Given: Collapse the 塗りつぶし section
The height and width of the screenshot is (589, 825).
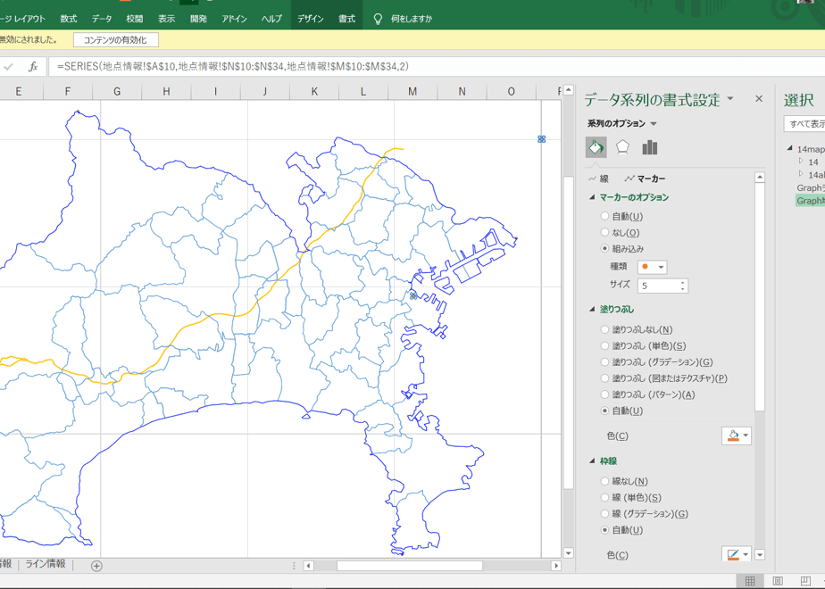Looking at the screenshot, I should click(592, 309).
